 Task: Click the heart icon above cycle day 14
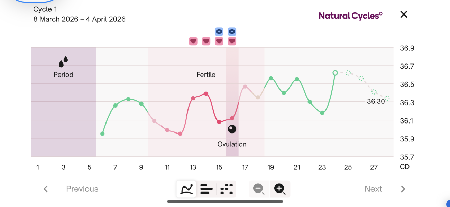click(206, 41)
